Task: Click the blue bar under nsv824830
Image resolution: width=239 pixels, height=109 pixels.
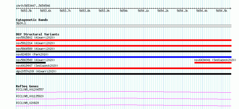Action: pos(124,57)
